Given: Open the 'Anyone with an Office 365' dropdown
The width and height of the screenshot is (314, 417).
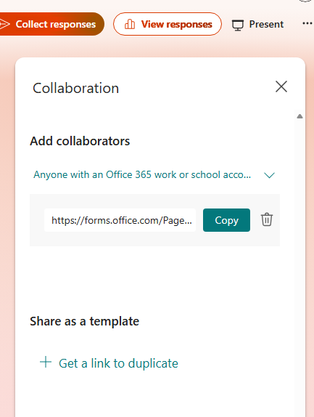Looking at the screenshot, I should click(154, 175).
